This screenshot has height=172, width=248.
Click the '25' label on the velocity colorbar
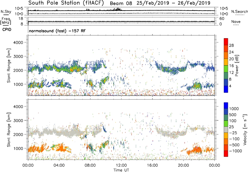point(231,127)
